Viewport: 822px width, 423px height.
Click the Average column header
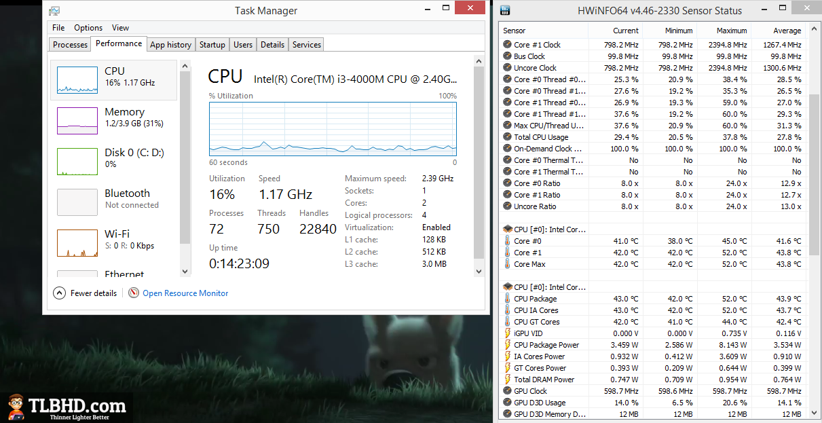click(778, 31)
